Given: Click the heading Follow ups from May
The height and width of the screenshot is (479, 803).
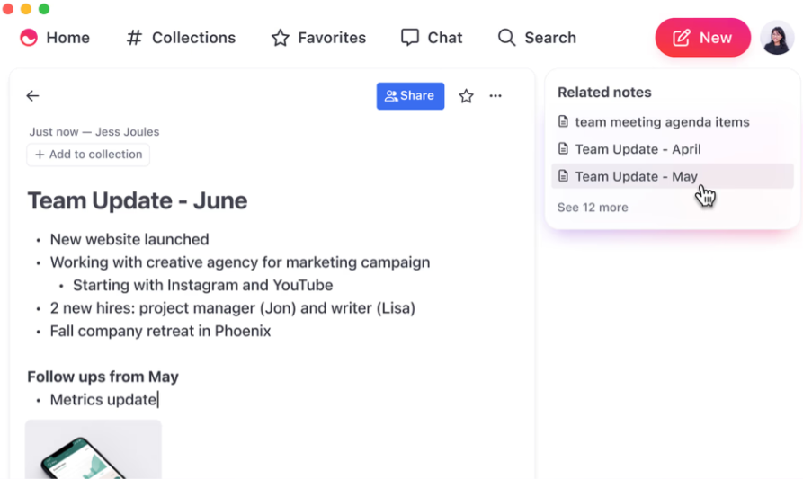Looking at the screenshot, I should 103,377.
